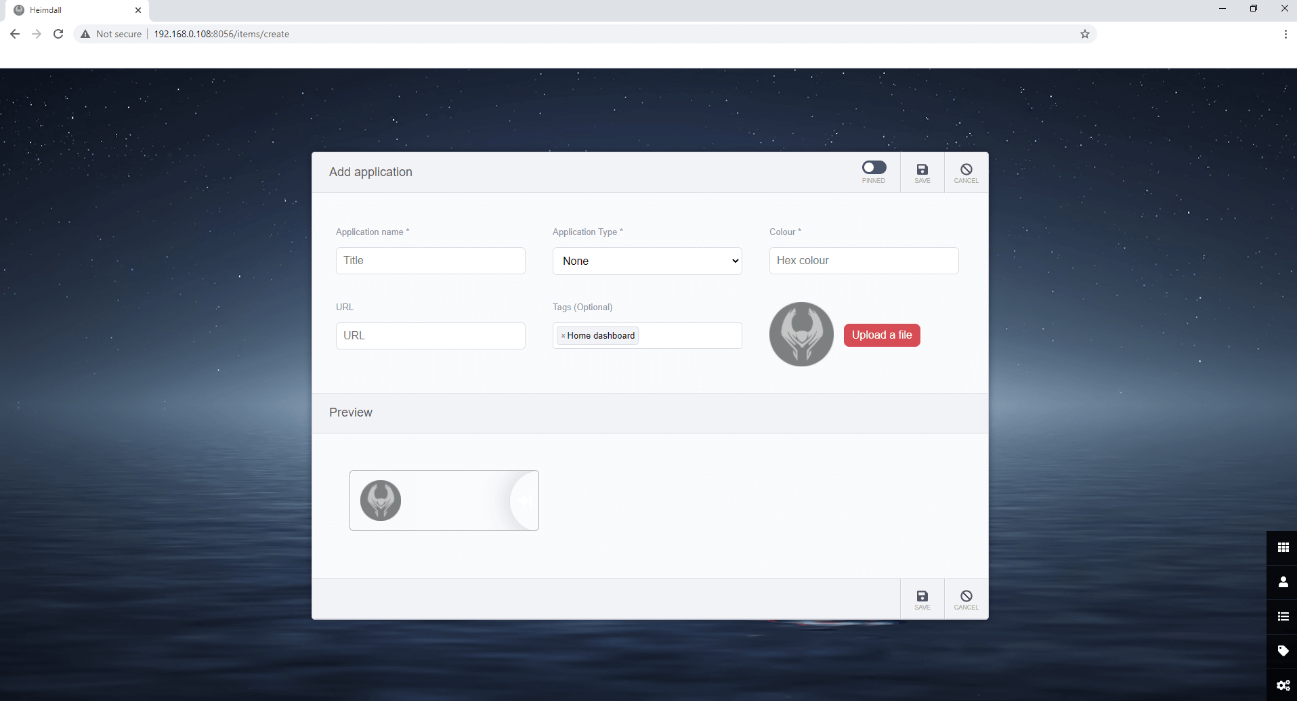The width and height of the screenshot is (1297, 701).
Task: Open the settings gears icon in sidebar
Action: click(1283, 685)
